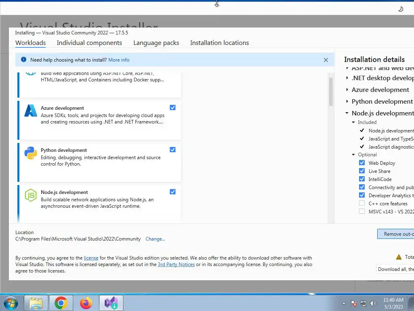Viewport: 414px width, 311px height.
Task: Uncheck the IntelliCode optional component
Action: [x=362, y=179]
